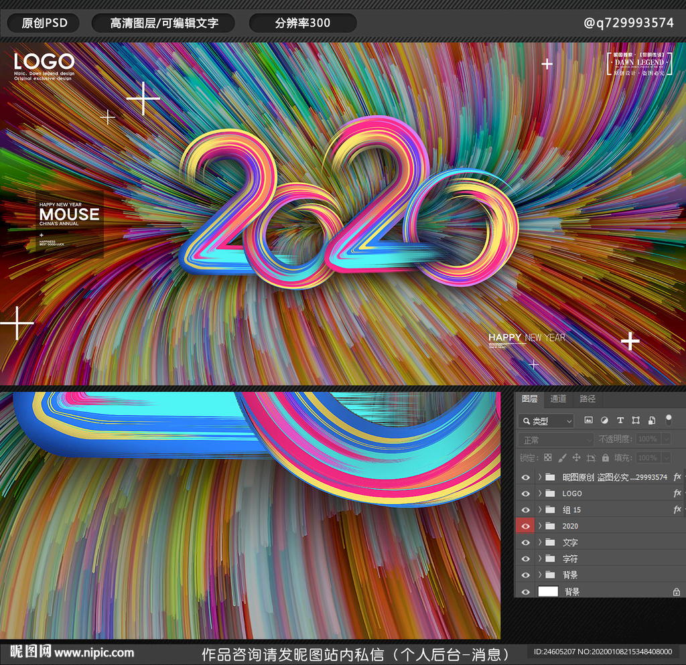The image size is (686, 665).
Task: Open the 类型 filter type dropdown
Action: (547, 421)
